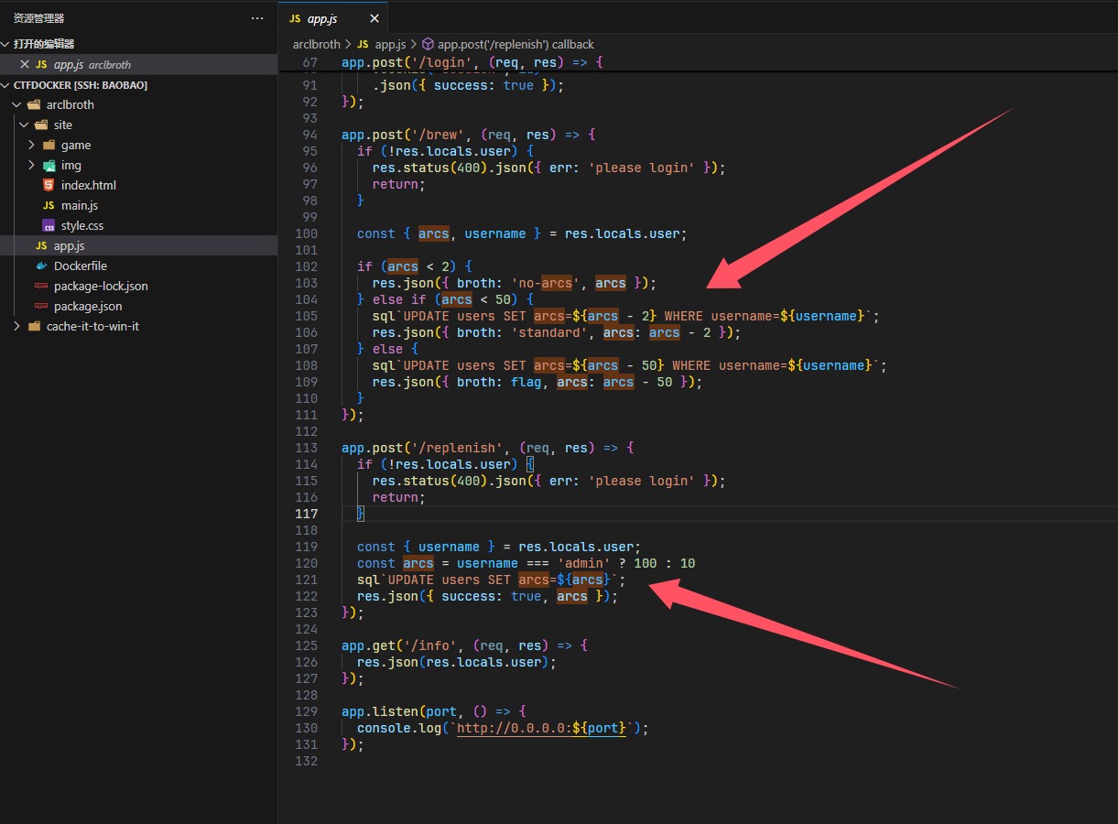Click the index.html HTML5 file icon
This screenshot has width=1118, height=824.
coord(49,186)
